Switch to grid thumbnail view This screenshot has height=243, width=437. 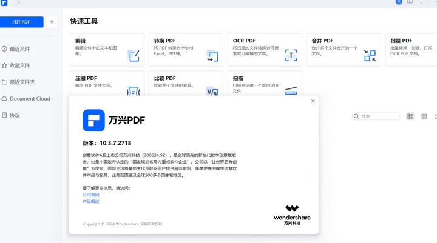point(424,116)
